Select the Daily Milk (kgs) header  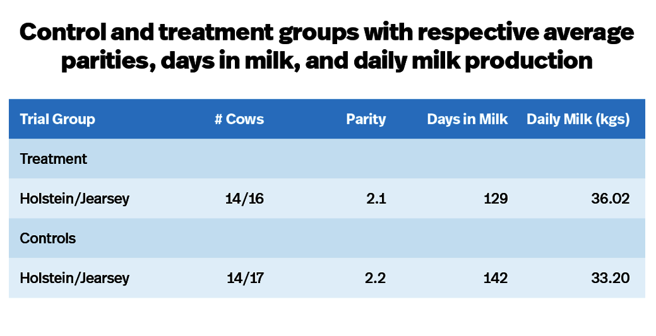pos(578,119)
